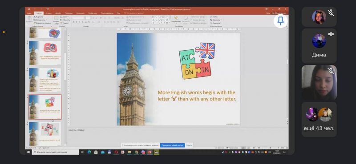
Task: Expand the Select (Выделить) dropdown
Action: pyautogui.click(x=216, y=23)
